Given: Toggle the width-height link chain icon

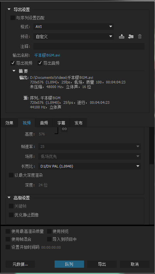Looking at the screenshot, I should coord(64,129).
